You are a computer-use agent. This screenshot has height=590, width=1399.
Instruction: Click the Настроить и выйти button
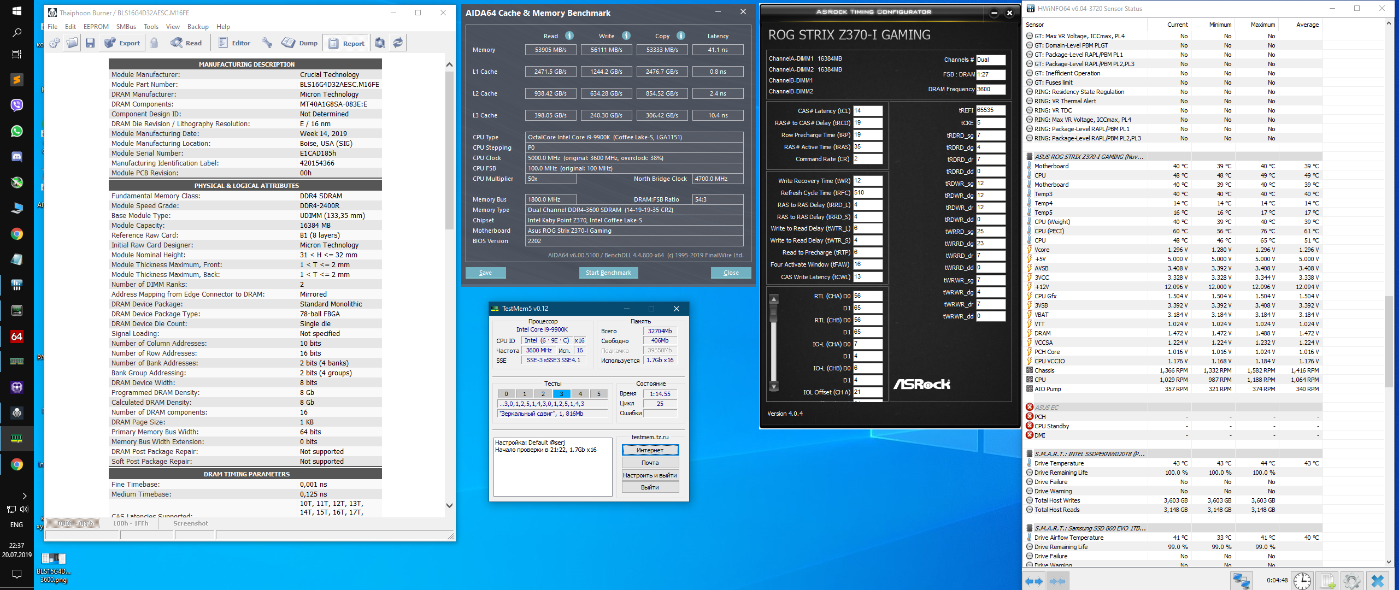pyautogui.click(x=650, y=475)
